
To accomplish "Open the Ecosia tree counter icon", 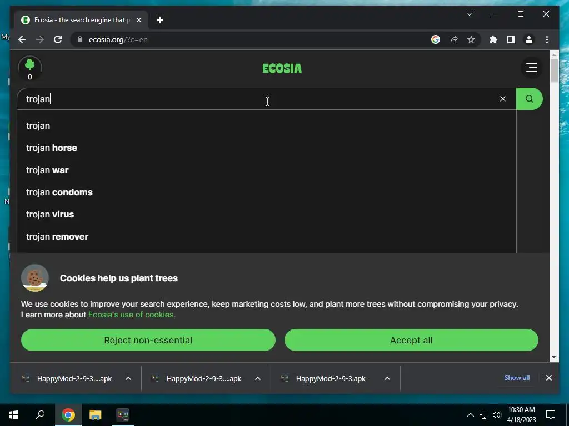I will pyautogui.click(x=30, y=68).
